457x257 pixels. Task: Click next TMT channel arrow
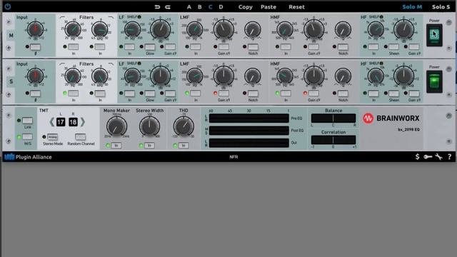[x=83, y=122]
